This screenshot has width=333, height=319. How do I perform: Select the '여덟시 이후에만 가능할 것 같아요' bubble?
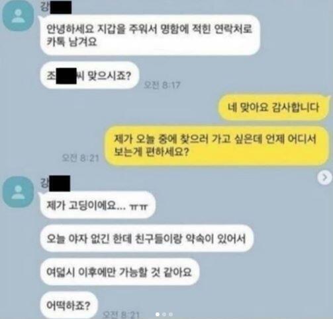pos(120,272)
